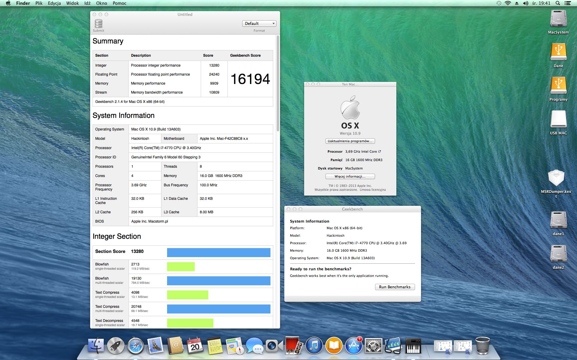The image size is (577, 360).
Task: Open FaceTime camera icon in Dock
Action: [274, 345]
